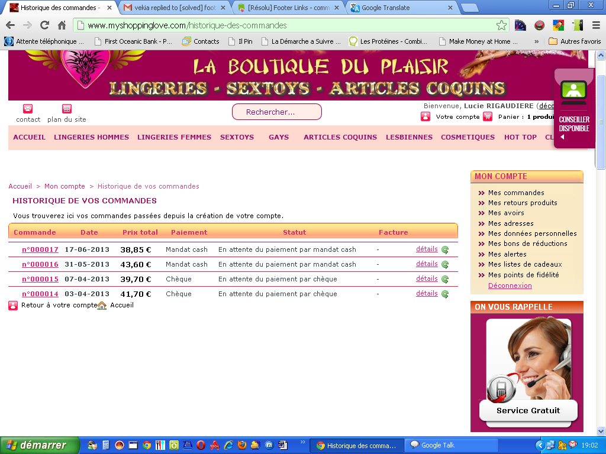Switch to Google Talk taskbar window
Screen dimensions: 606x454
tap(450, 445)
